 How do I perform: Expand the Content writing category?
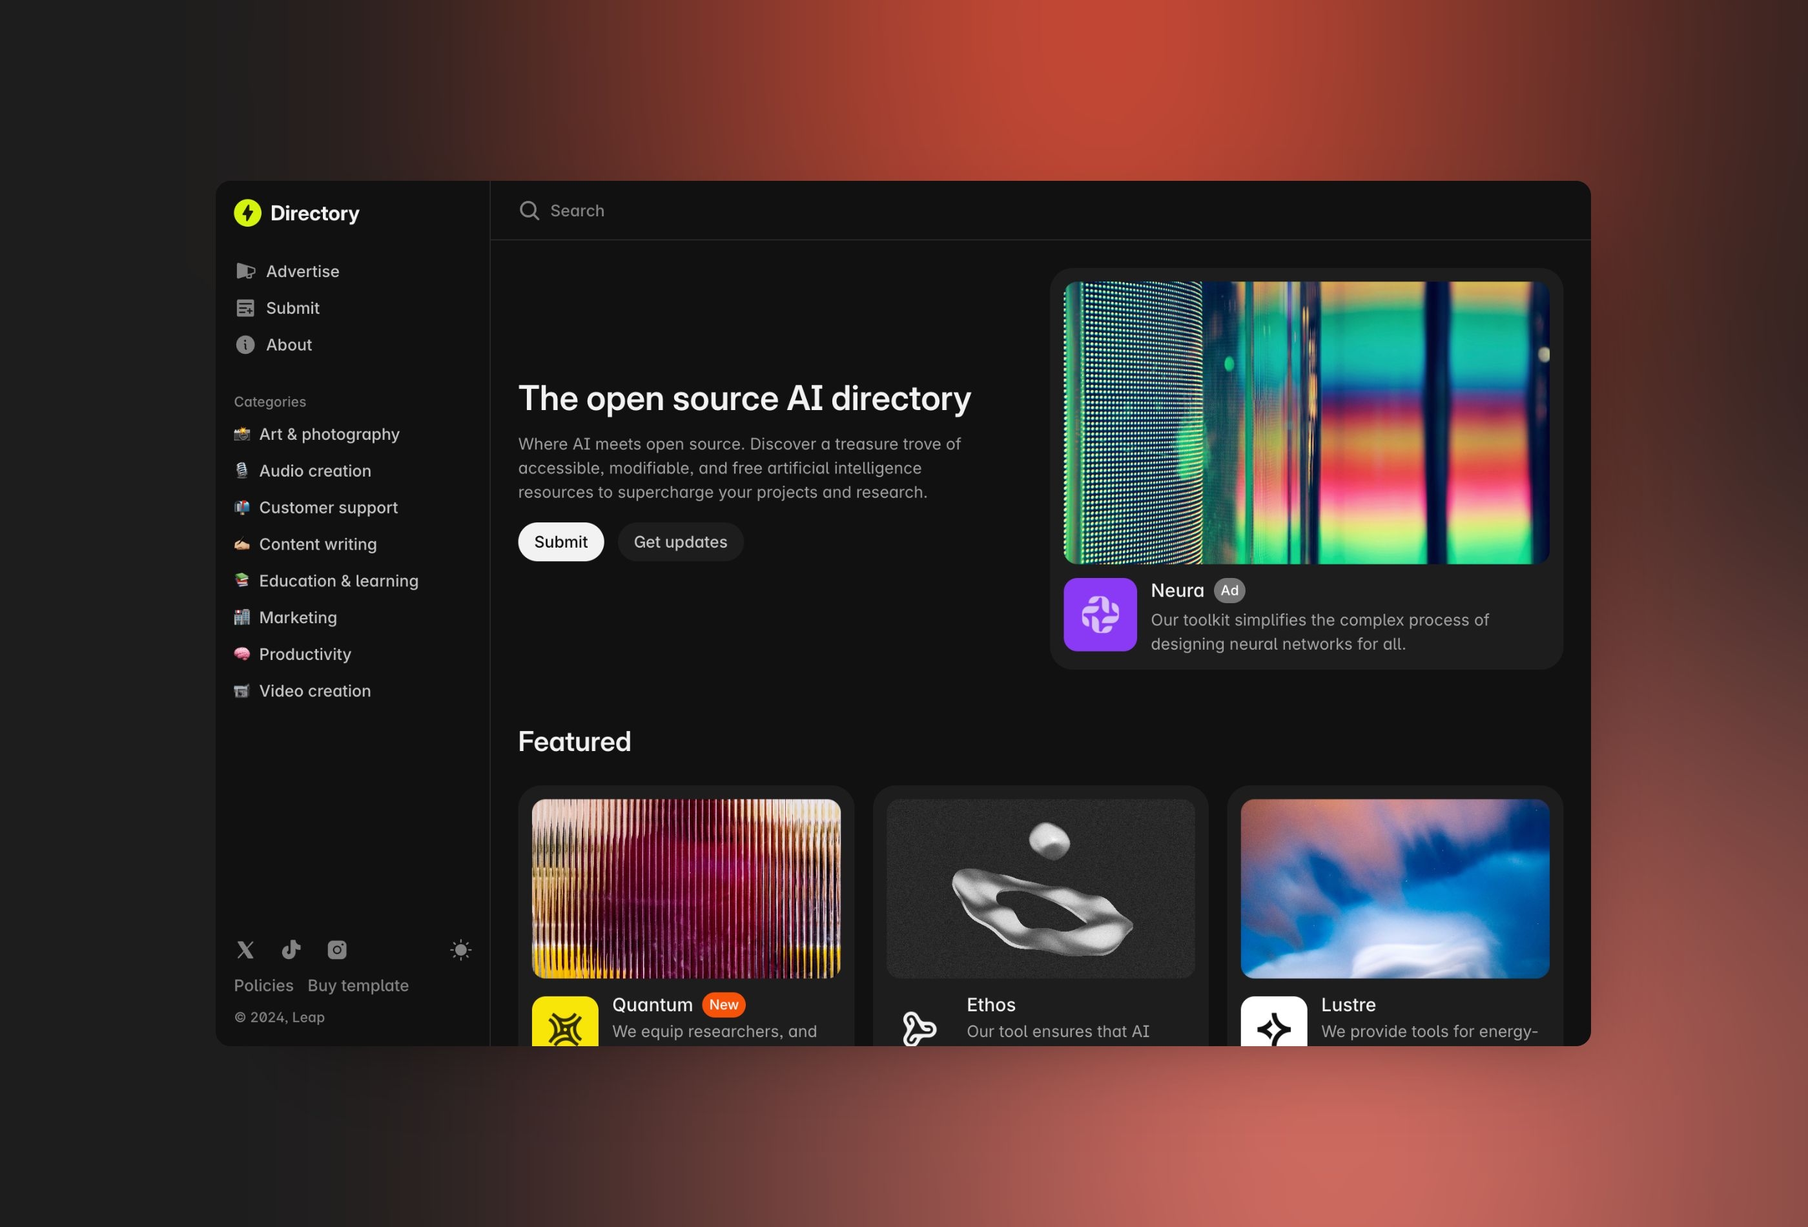[x=318, y=544]
